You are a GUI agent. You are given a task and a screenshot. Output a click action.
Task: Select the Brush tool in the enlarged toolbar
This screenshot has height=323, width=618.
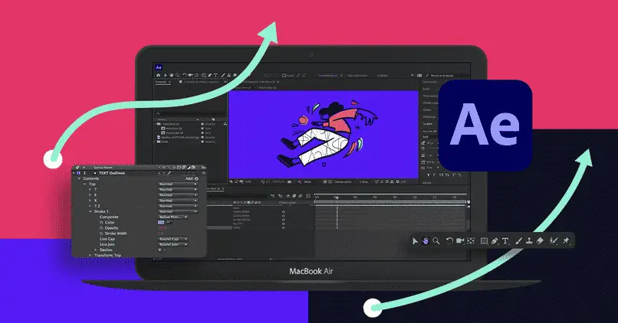point(518,241)
